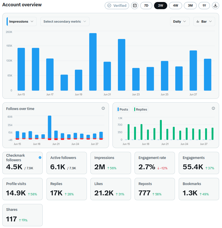Select the Impressions 2M stat card

(x=111, y=163)
